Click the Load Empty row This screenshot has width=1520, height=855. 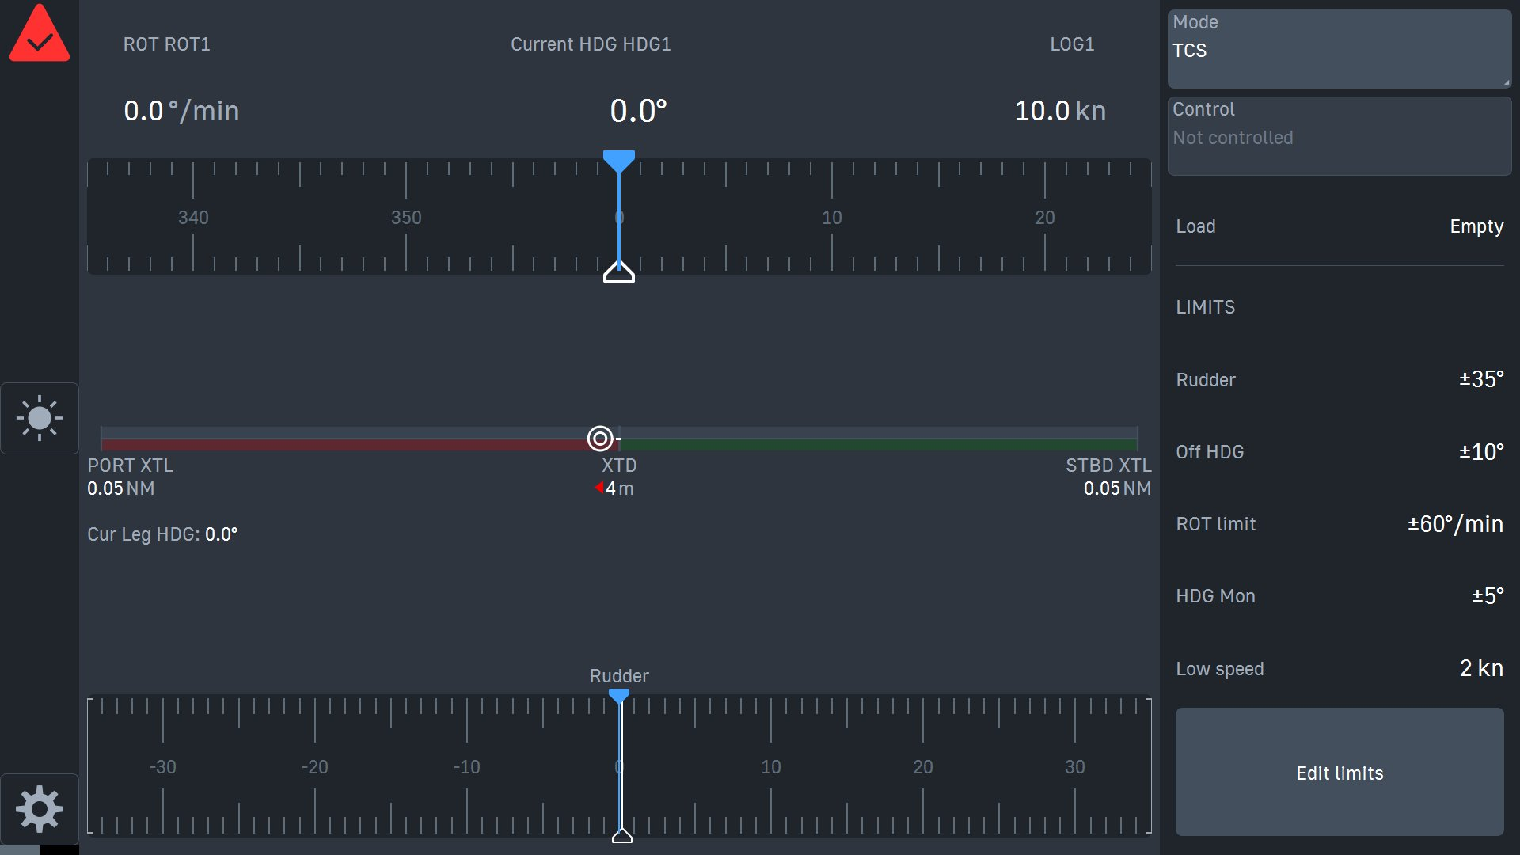click(x=1339, y=226)
